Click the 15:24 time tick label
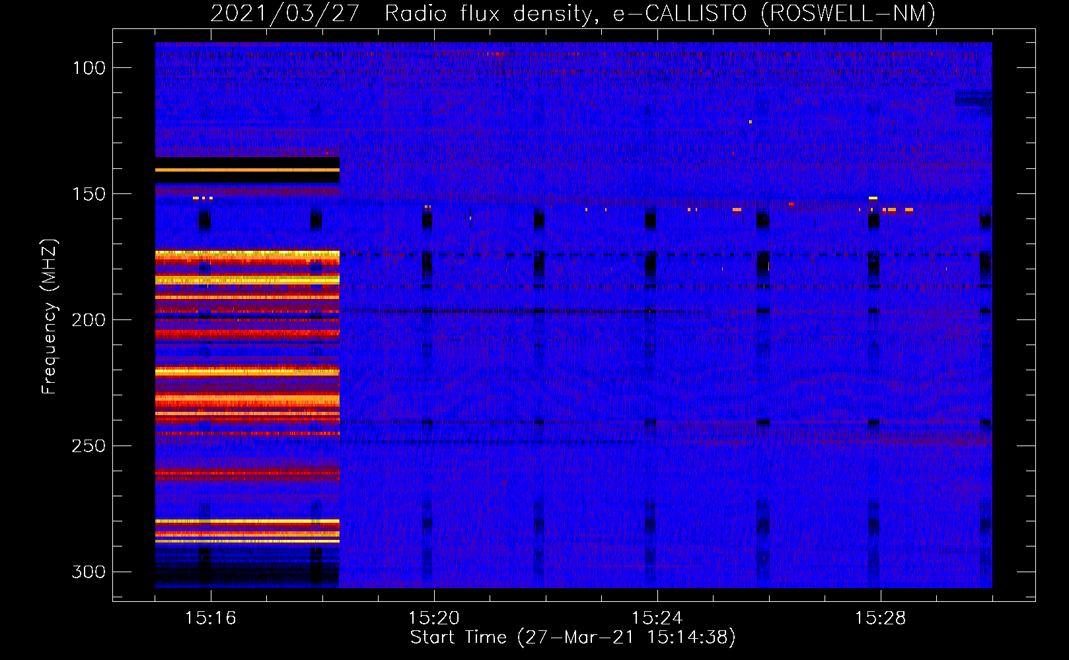1069x660 pixels. 657,618
